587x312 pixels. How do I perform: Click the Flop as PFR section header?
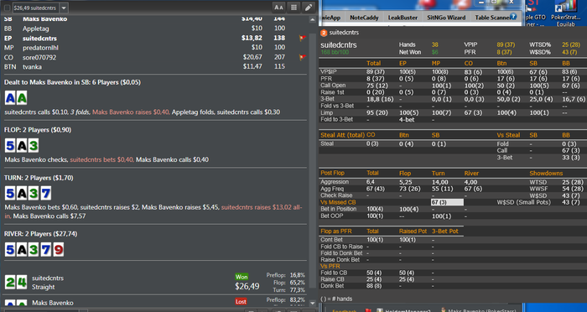pyautogui.click(x=336, y=231)
